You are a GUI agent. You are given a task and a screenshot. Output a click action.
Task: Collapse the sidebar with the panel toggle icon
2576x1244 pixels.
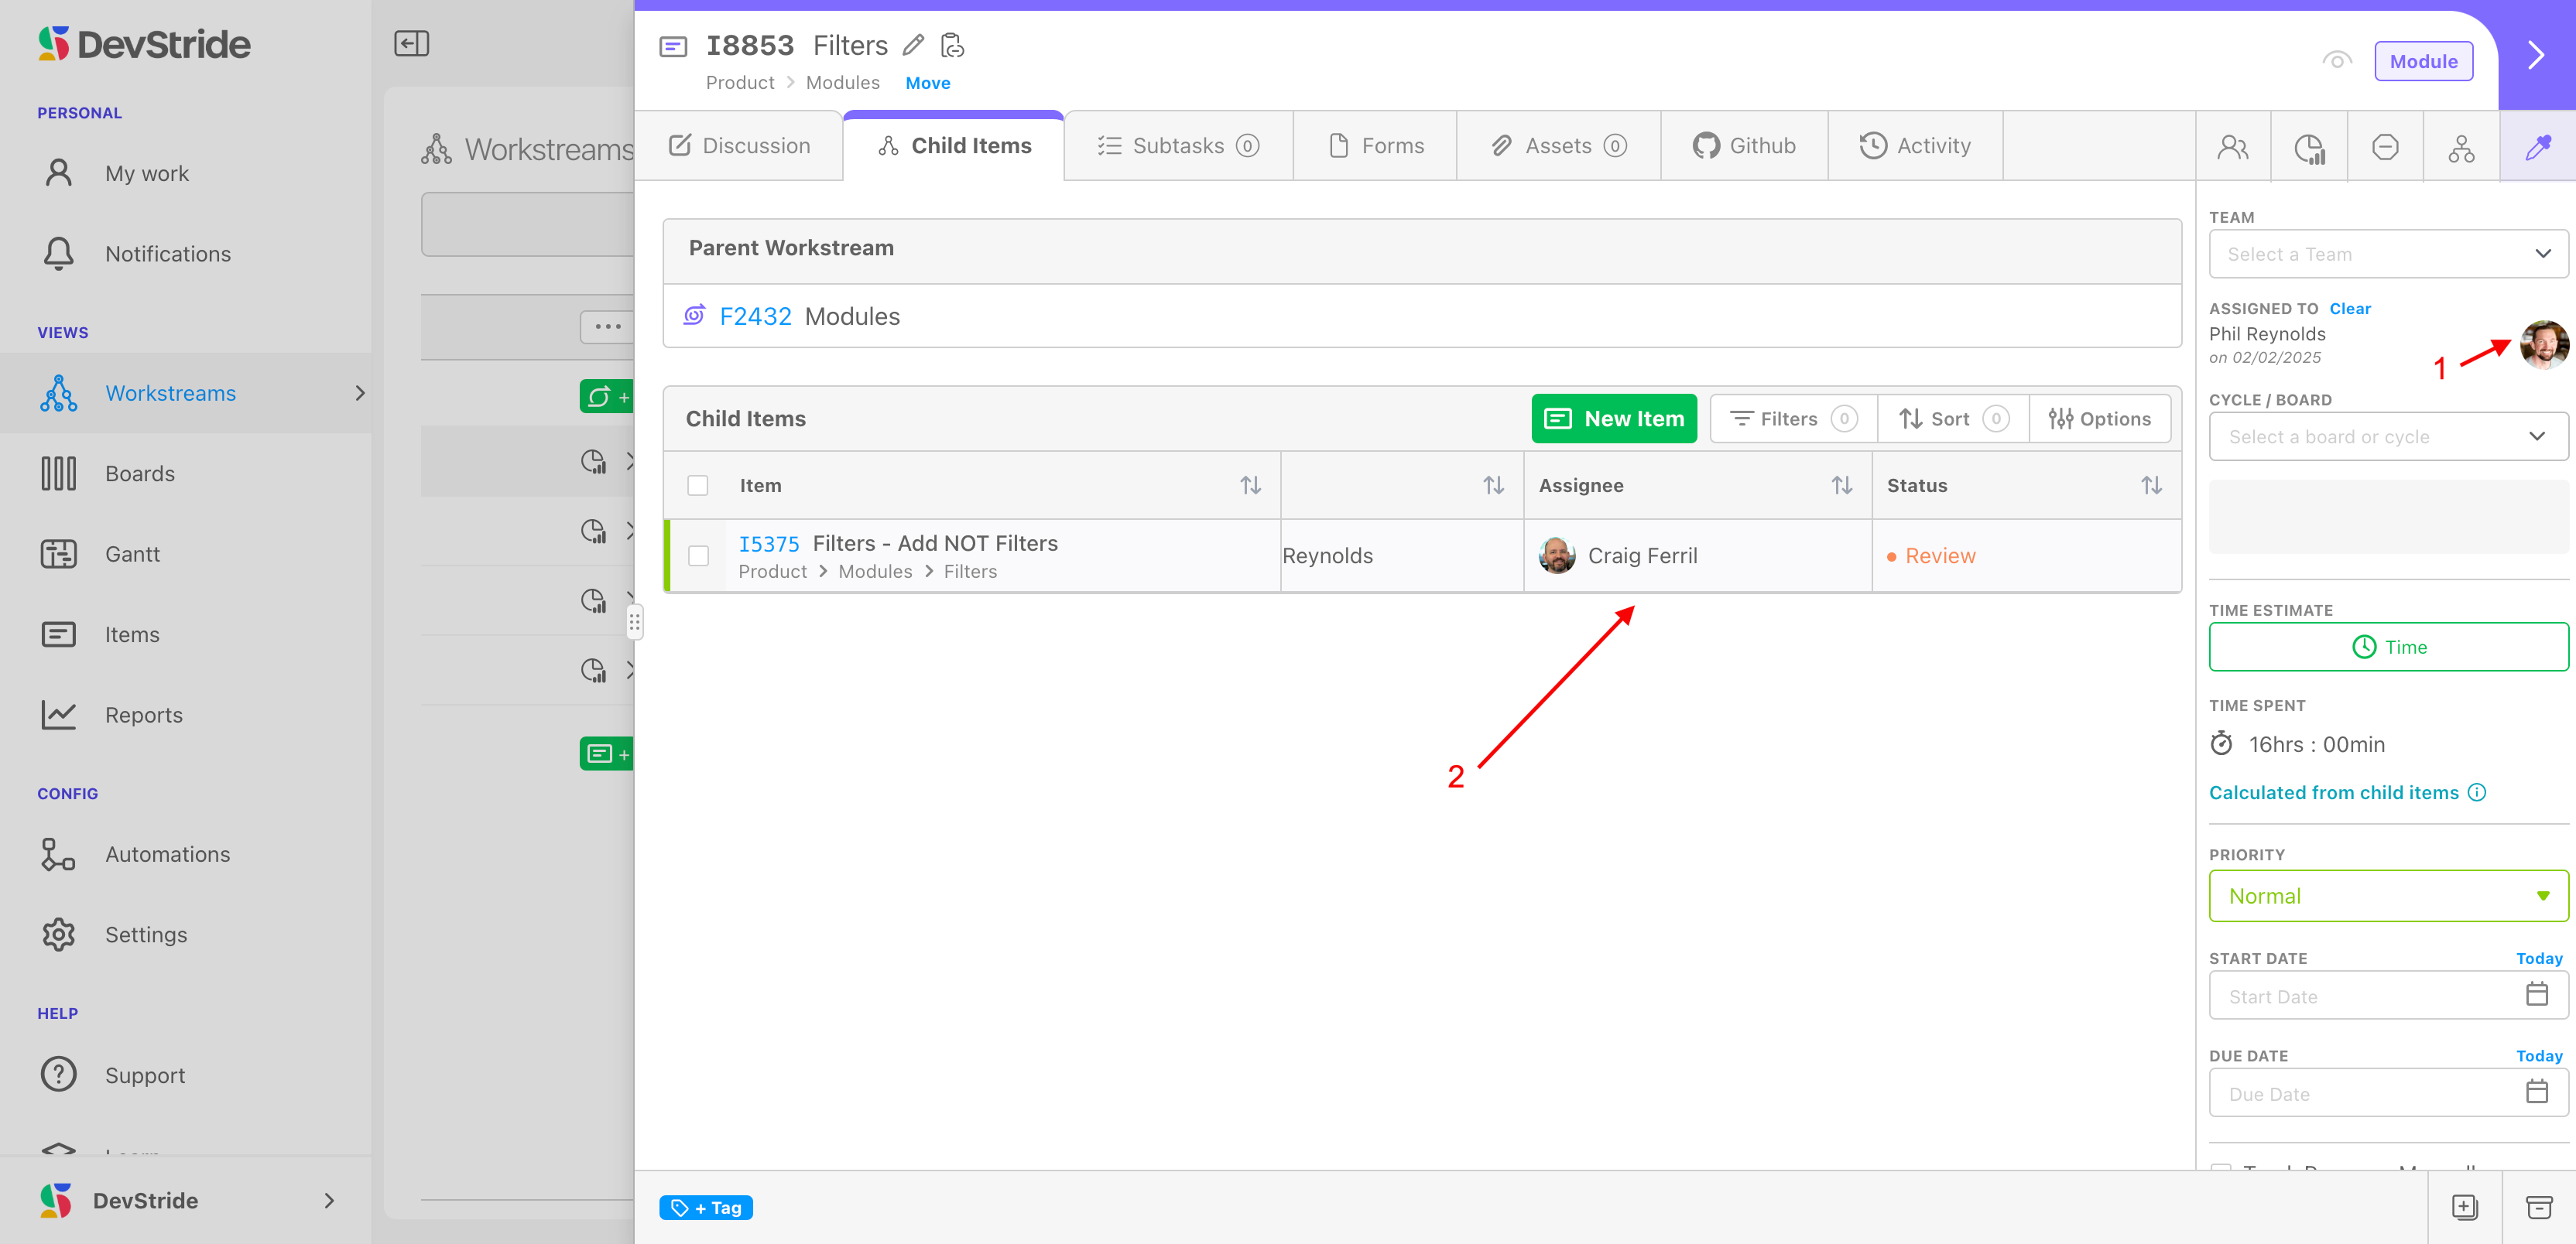411,44
